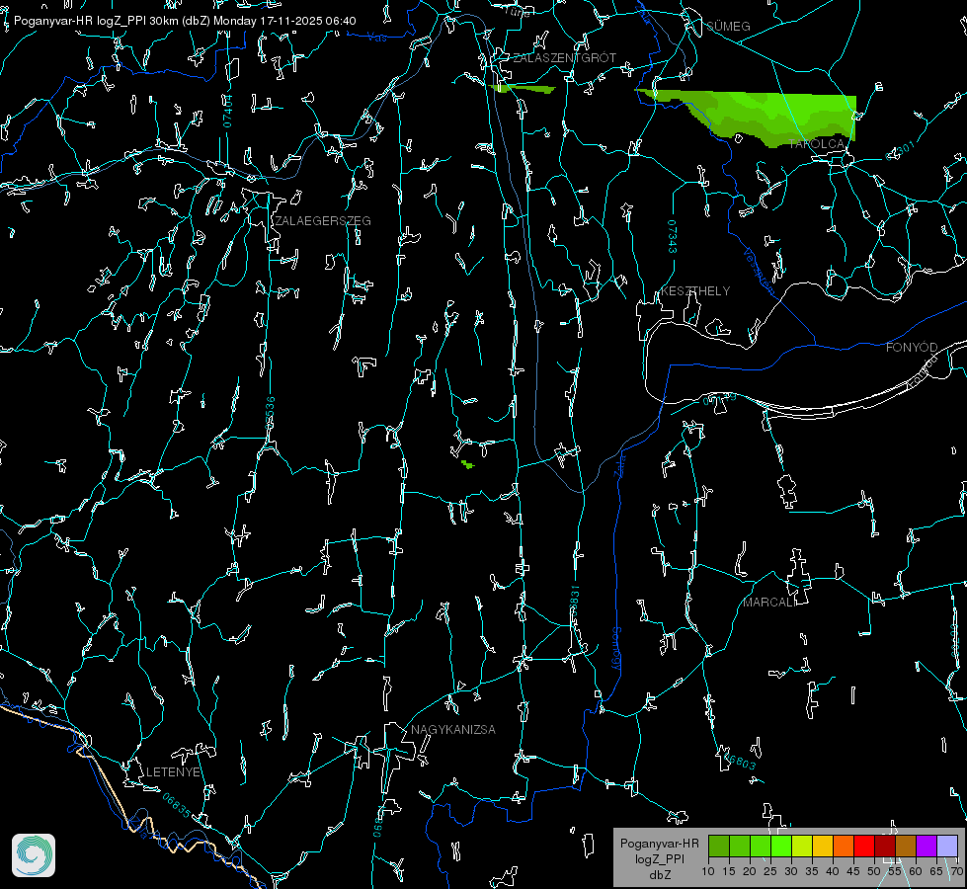This screenshot has height=889, width=967.
Task: Click the dbZ unit label in legend
Action: point(659,875)
